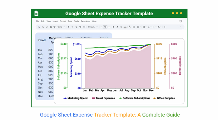Click the increase decimal places icon
Screen dimensions: 218x125
(x=80, y=27)
